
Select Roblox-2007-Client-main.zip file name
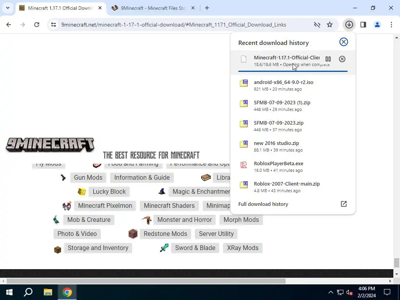pos(287,184)
